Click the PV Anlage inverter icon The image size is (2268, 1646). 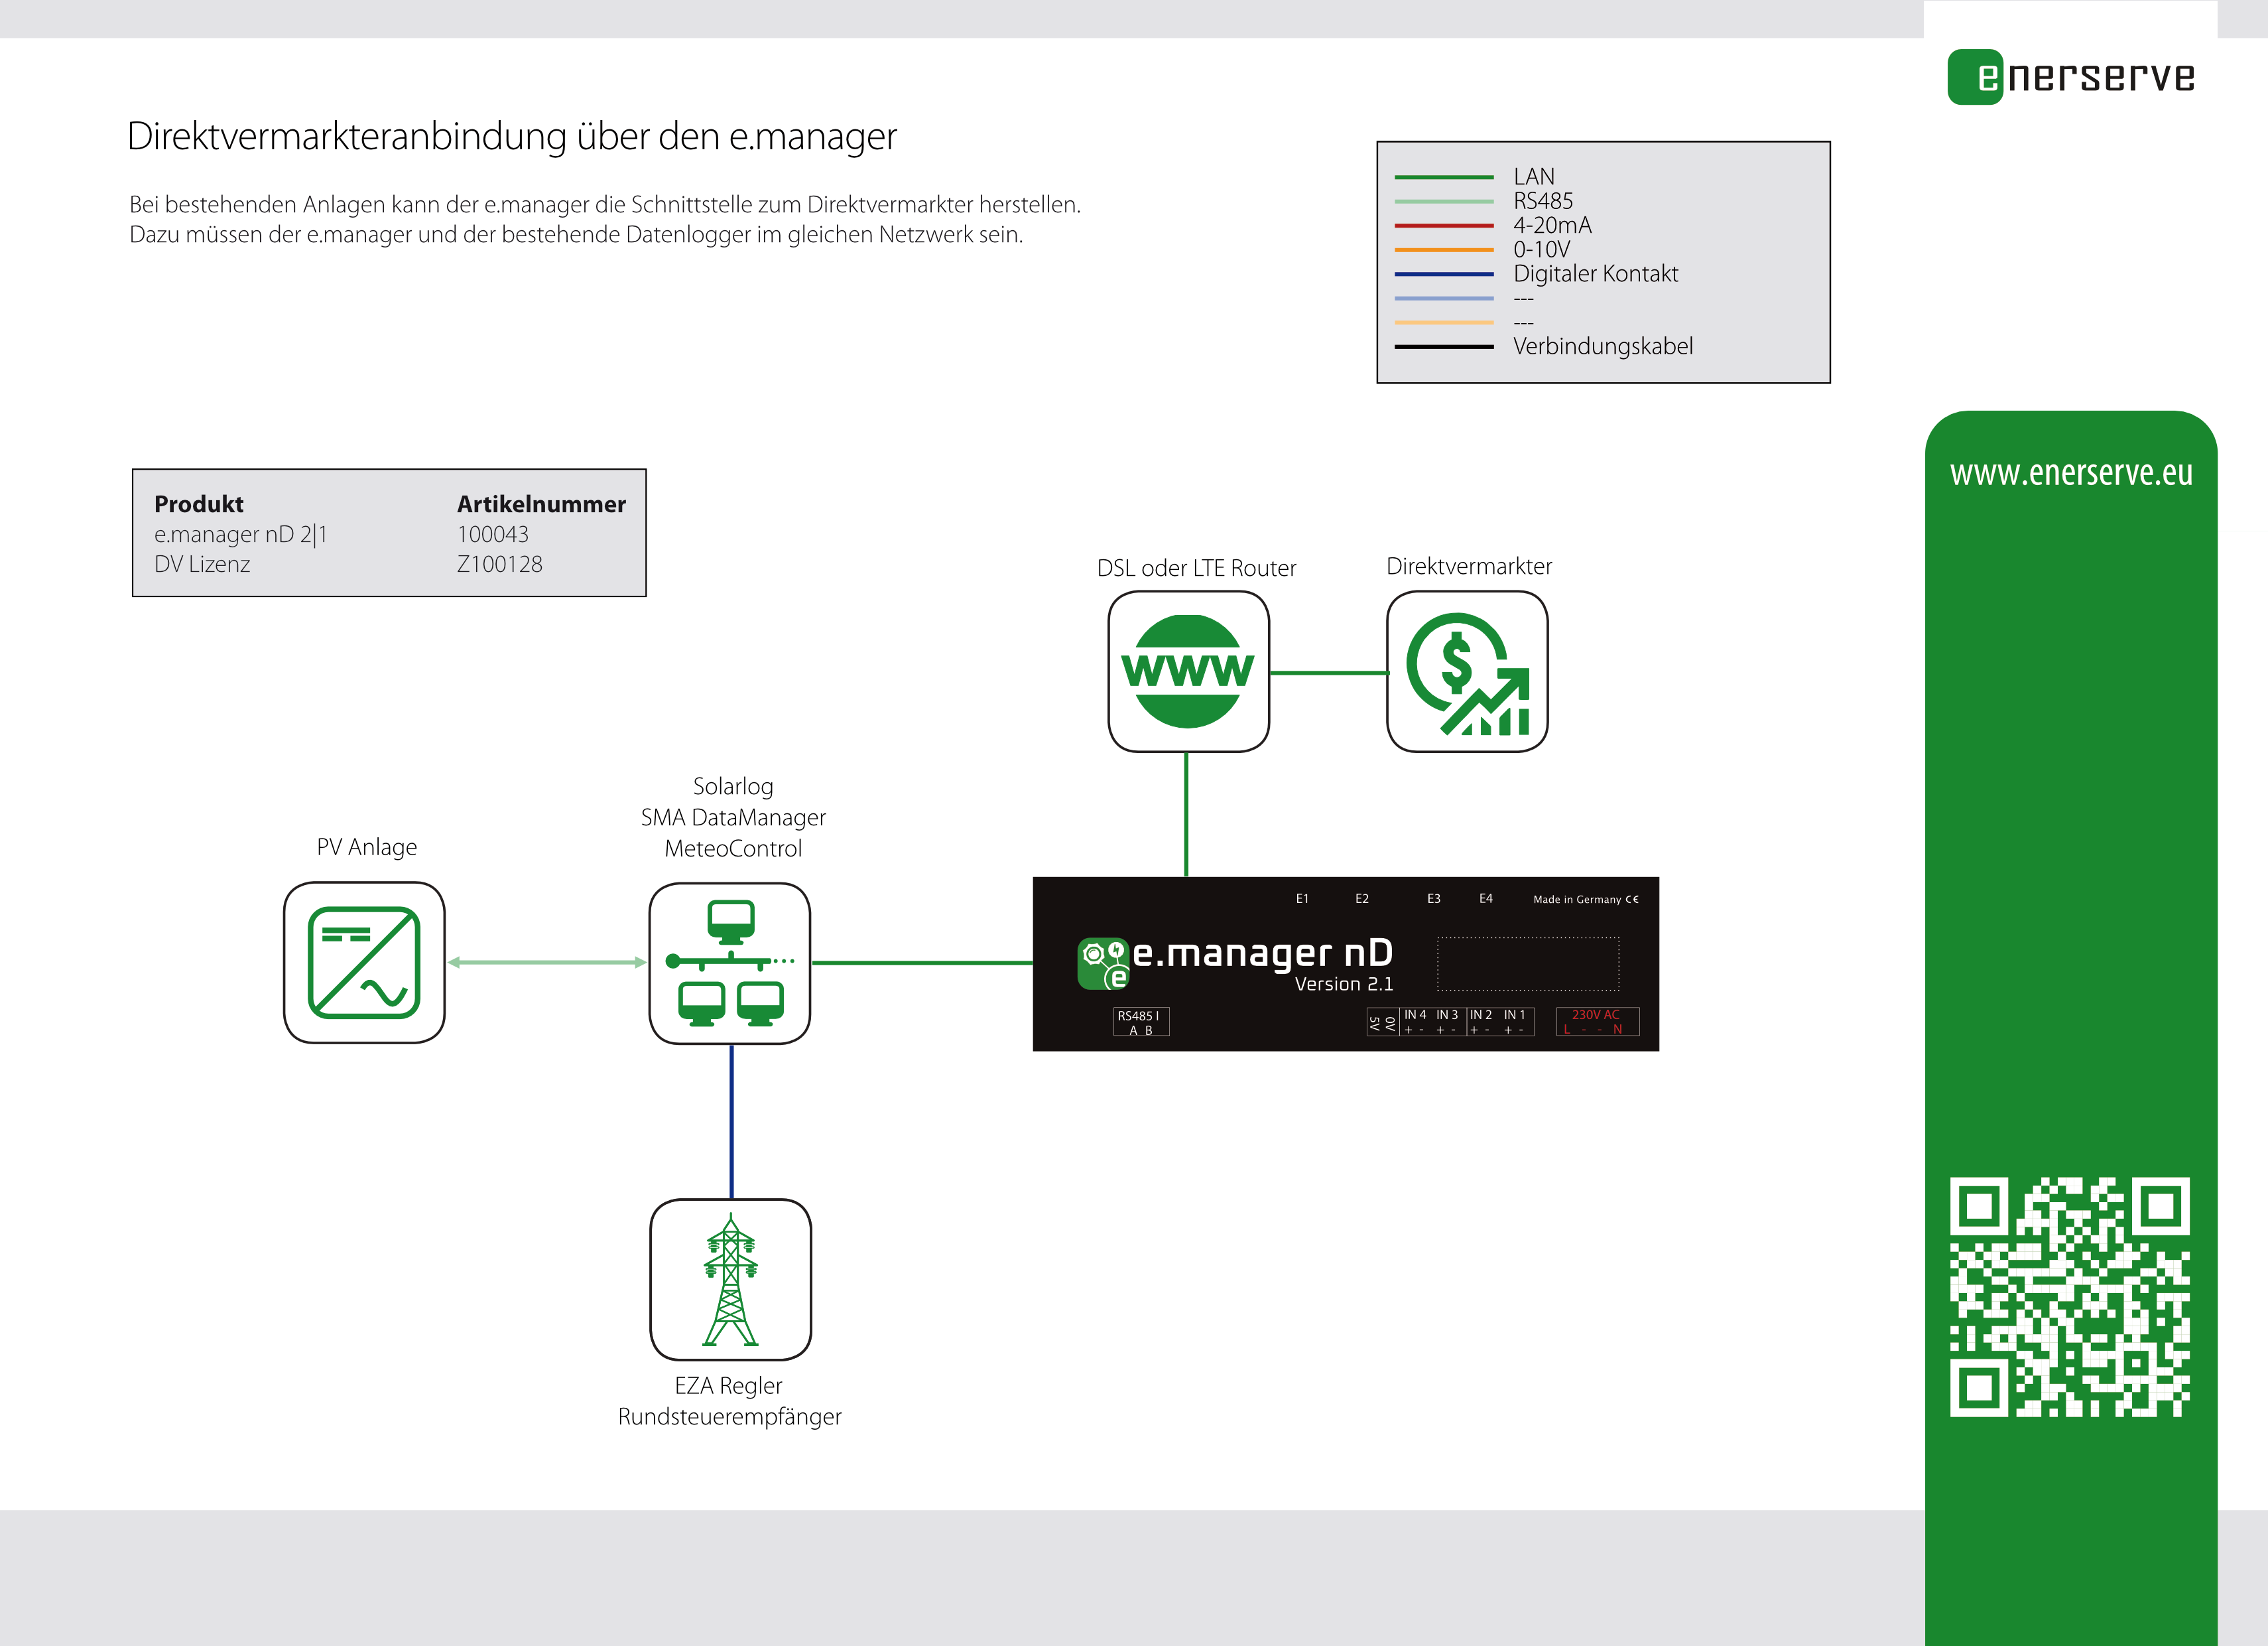point(364,963)
